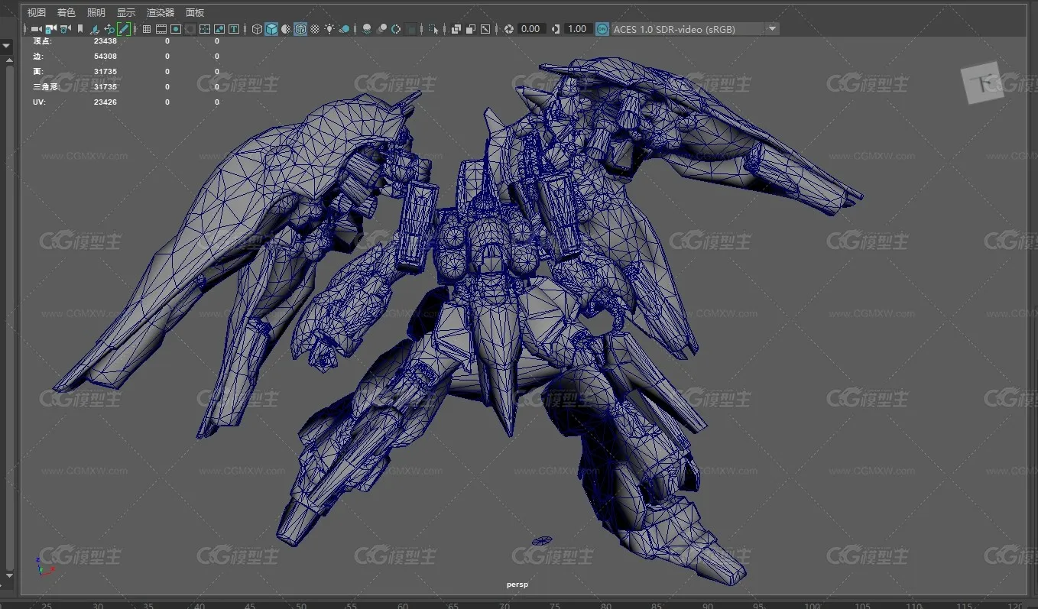This screenshot has width=1038, height=609.
Task: Click the X-Ray Active Components icon
Action: [x=471, y=29]
